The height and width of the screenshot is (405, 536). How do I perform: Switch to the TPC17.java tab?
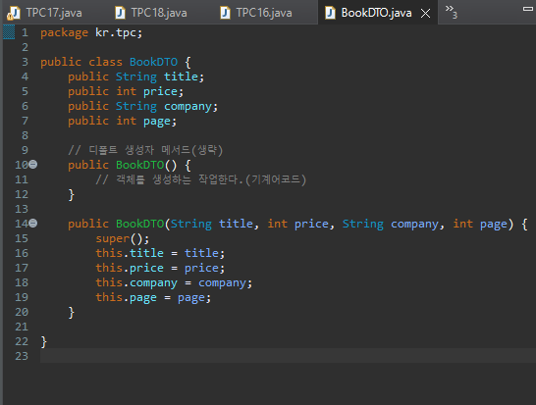44,13
